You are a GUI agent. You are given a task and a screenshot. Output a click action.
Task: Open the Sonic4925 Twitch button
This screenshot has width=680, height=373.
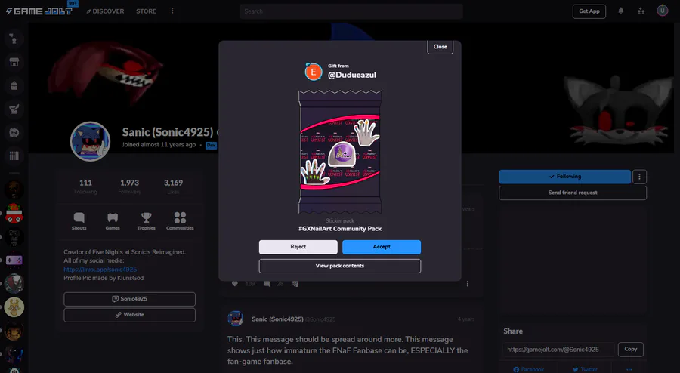coord(129,299)
